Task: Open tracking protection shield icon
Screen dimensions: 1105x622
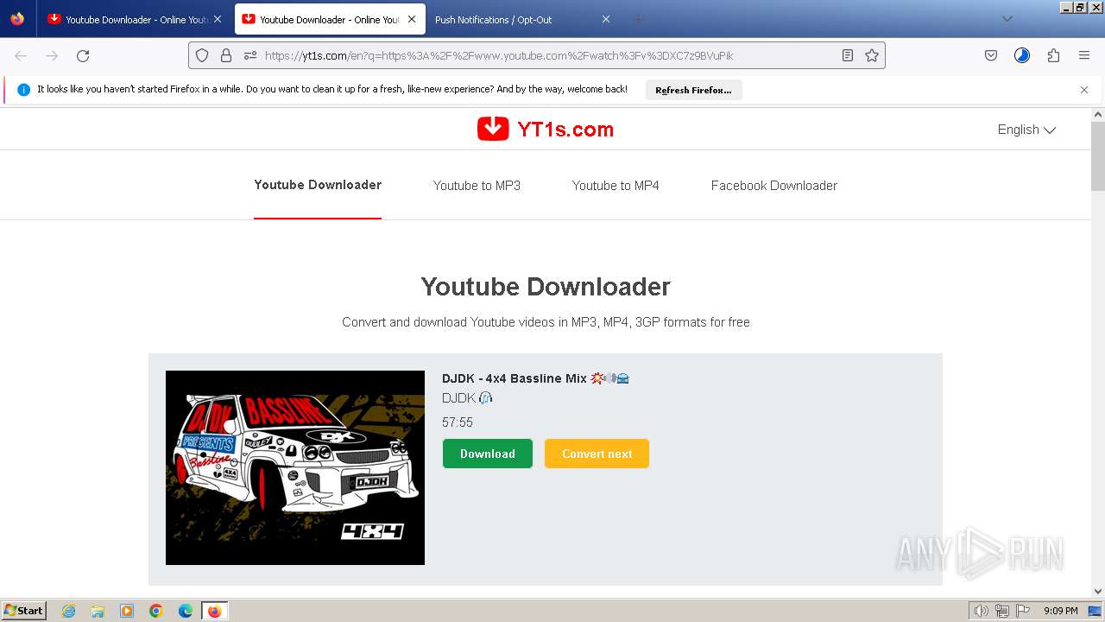Action: click(x=202, y=55)
